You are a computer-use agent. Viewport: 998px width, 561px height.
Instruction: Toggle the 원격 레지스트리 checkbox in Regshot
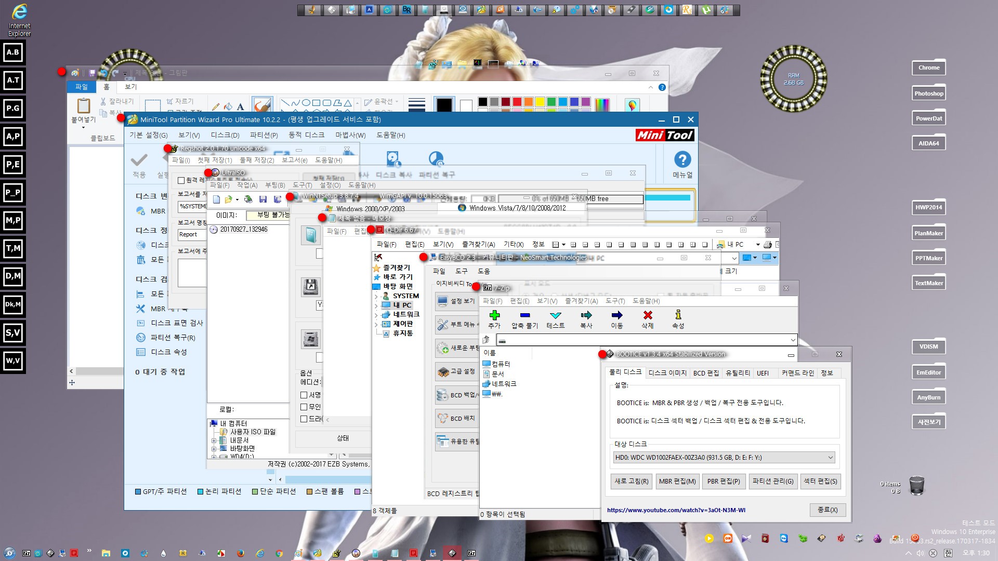coord(181,180)
